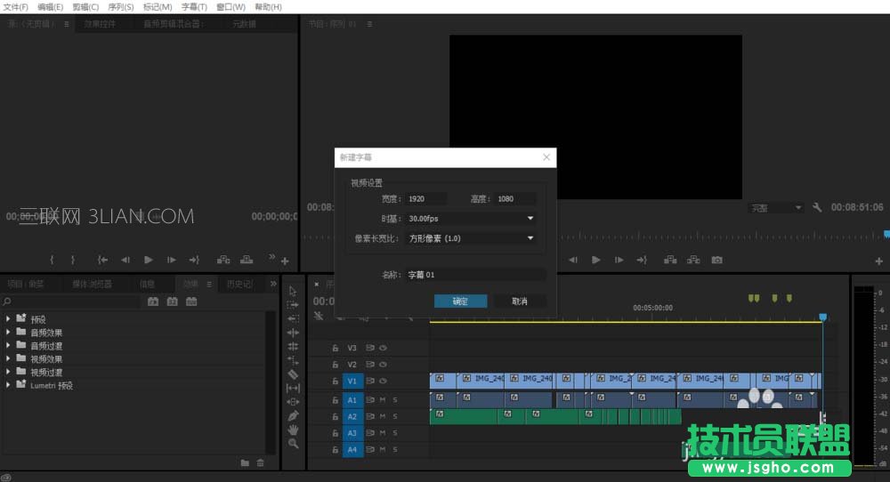The image size is (890, 482).
Task: Open the 时基 30.00fps dropdown
Action: pyautogui.click(x=471, y=218)
